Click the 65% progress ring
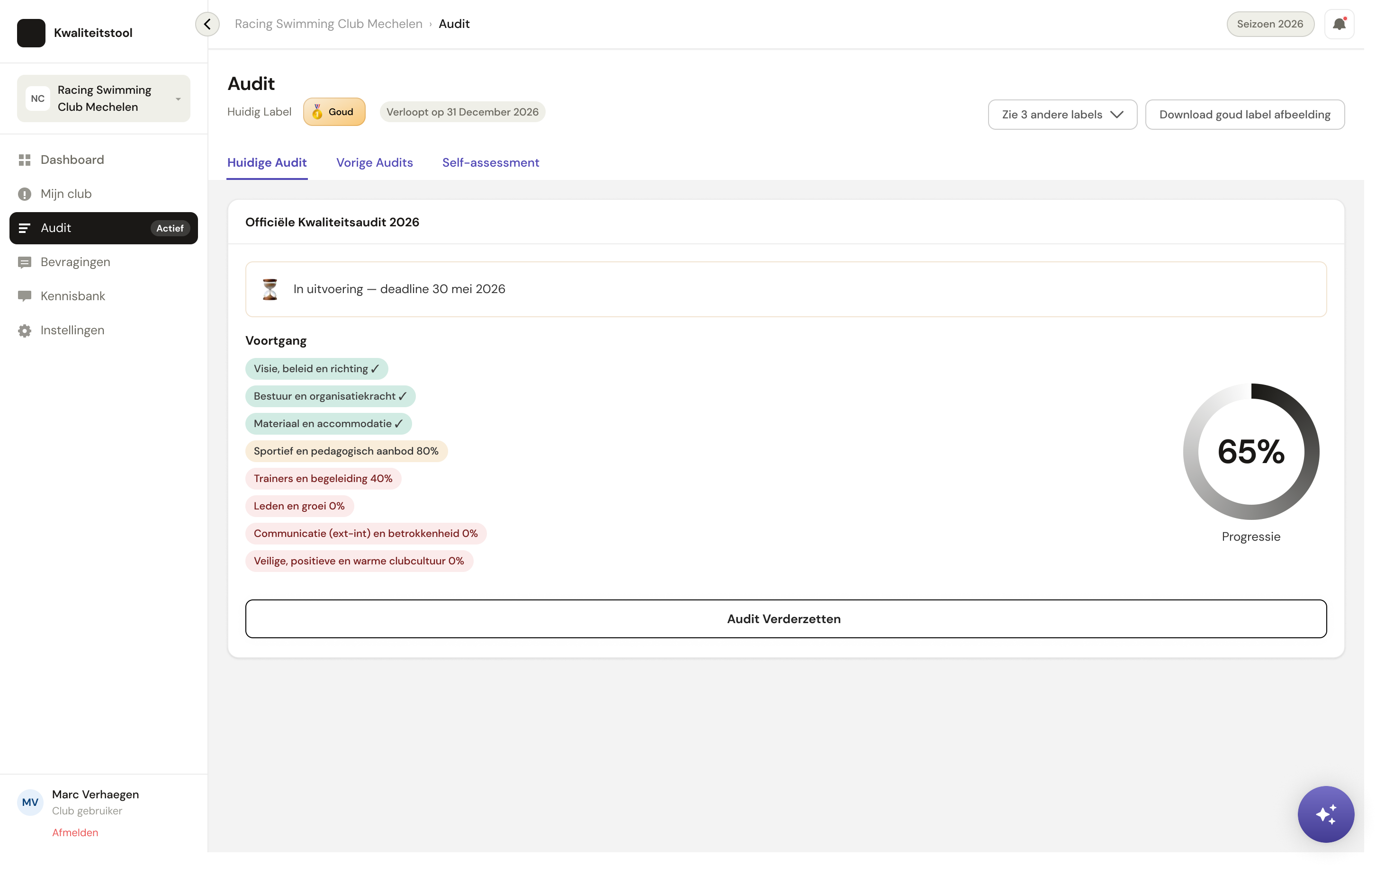The width and height of the screenshot is (1385, 875). (x=1251, y=451)
